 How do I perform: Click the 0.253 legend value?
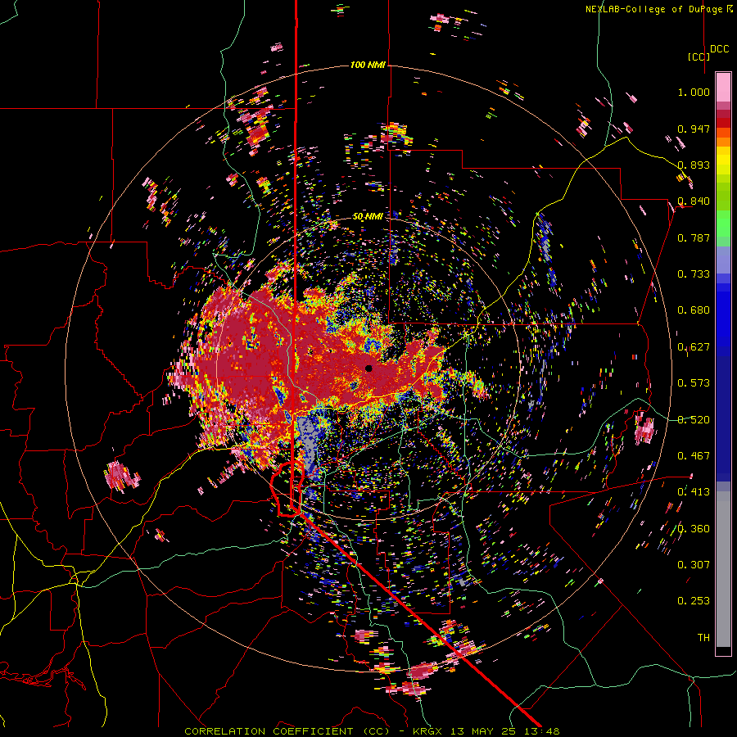tap(694, 601)
